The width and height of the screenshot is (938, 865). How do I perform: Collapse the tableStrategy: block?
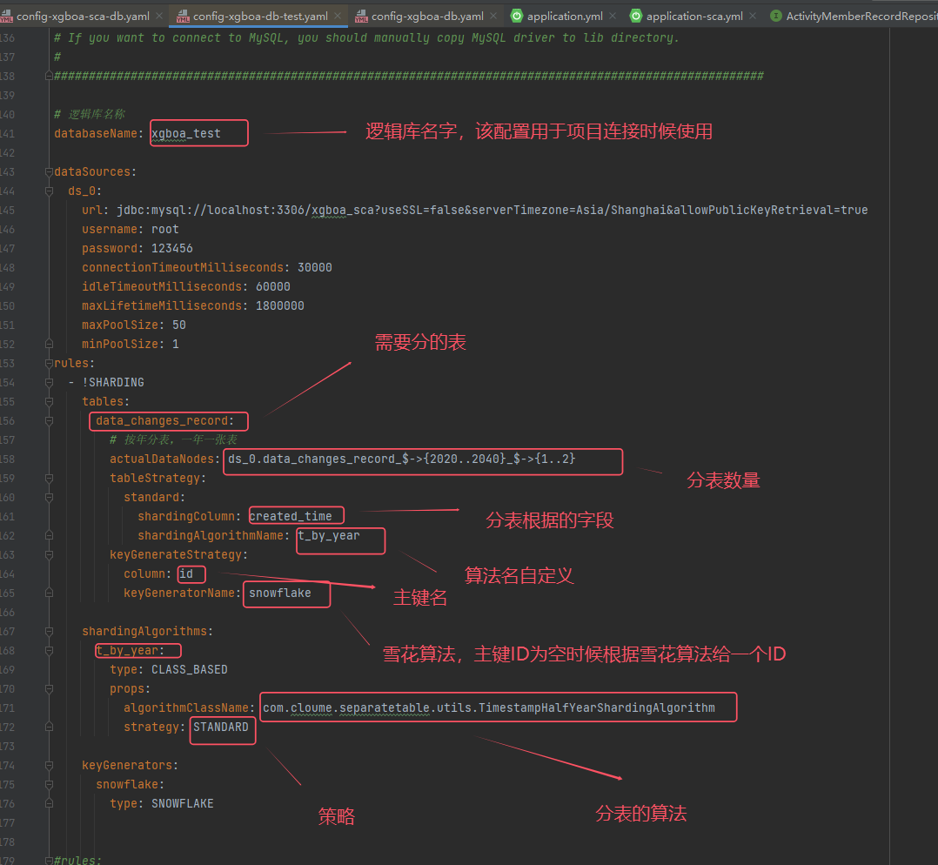(49, 479)
